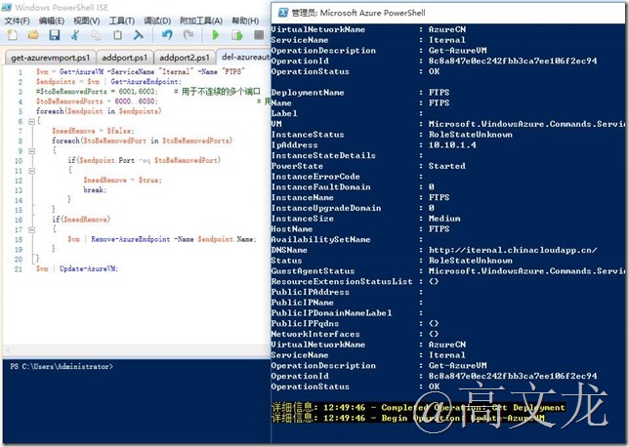Open the 工具(T) menu
Viewport: 629px width, 447px height.
pos(122,20)
